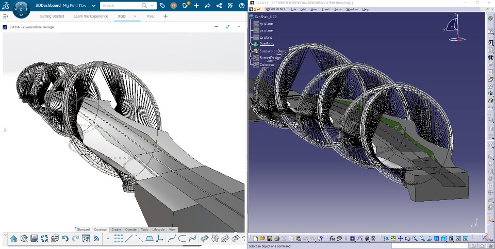This screenshot has height=249, width=495.
Task: Click the plus add button in top bar
Action: pyautogui.click(x=196, y=5)
